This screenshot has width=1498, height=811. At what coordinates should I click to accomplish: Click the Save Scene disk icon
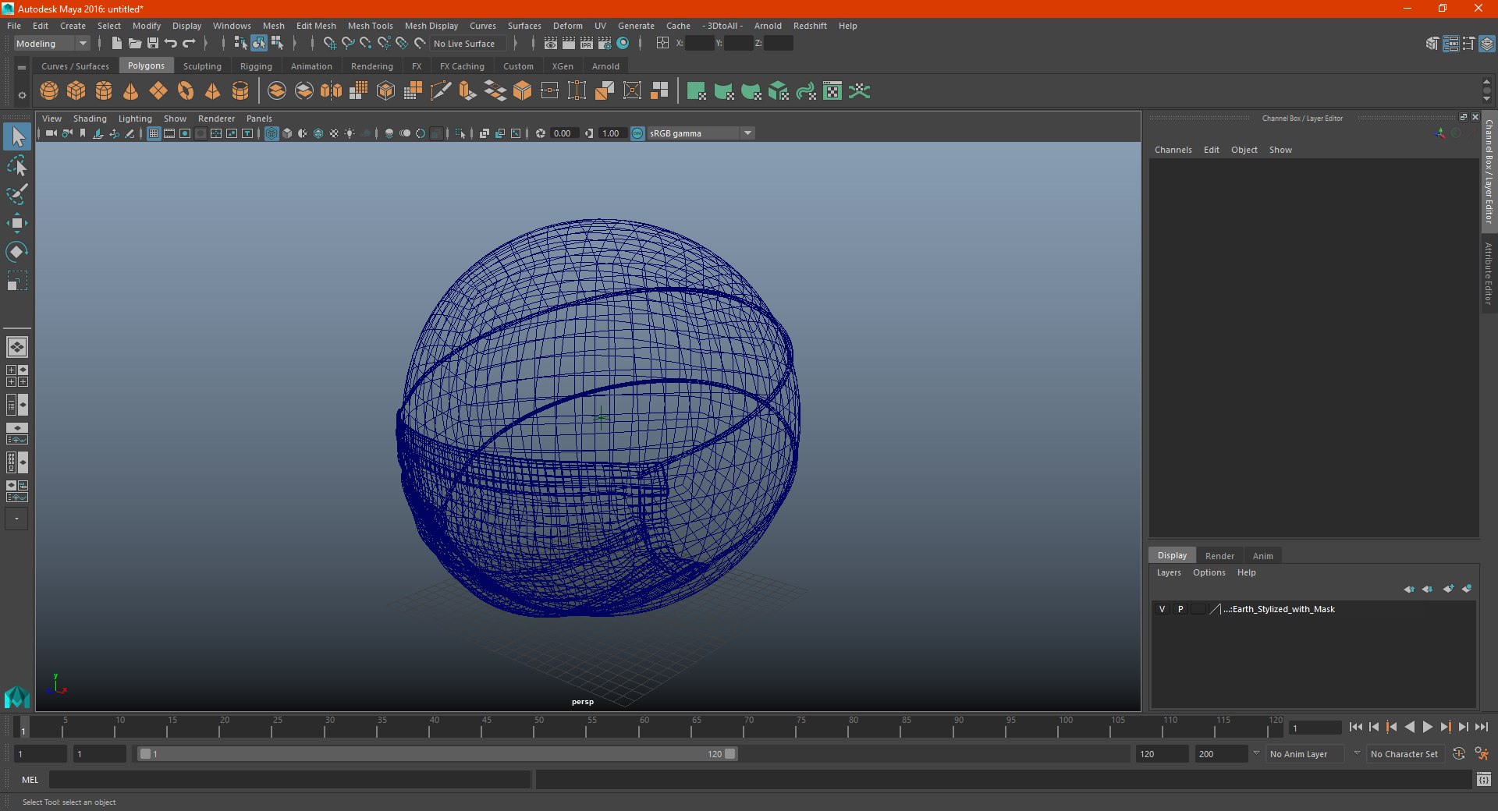[152, 44]
